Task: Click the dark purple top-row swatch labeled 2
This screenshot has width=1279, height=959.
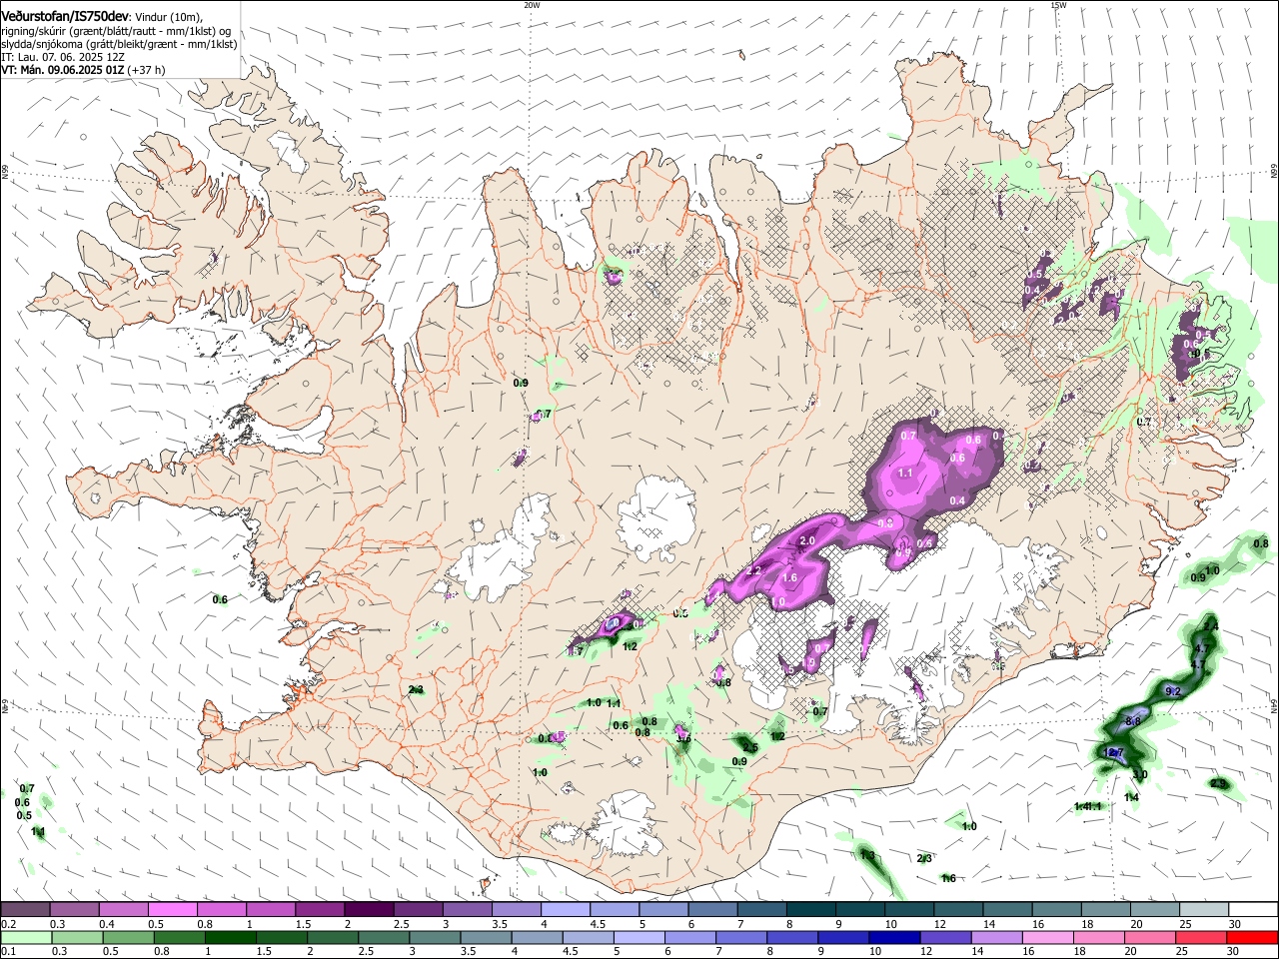Action: click(368, 909)
